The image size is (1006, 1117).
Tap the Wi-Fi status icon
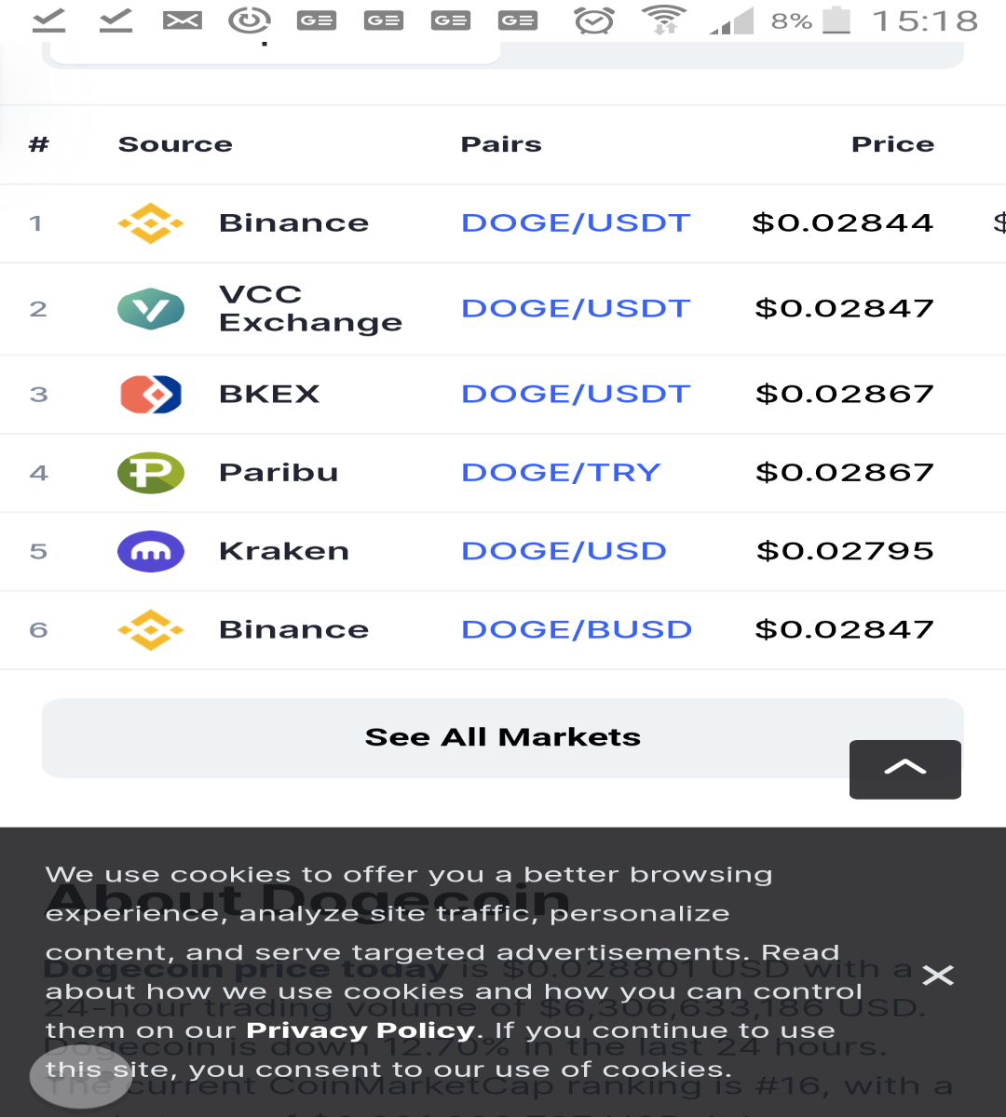coord(664,20)
